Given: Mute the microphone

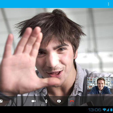Looking at the screenshot, I should point(46,101).
